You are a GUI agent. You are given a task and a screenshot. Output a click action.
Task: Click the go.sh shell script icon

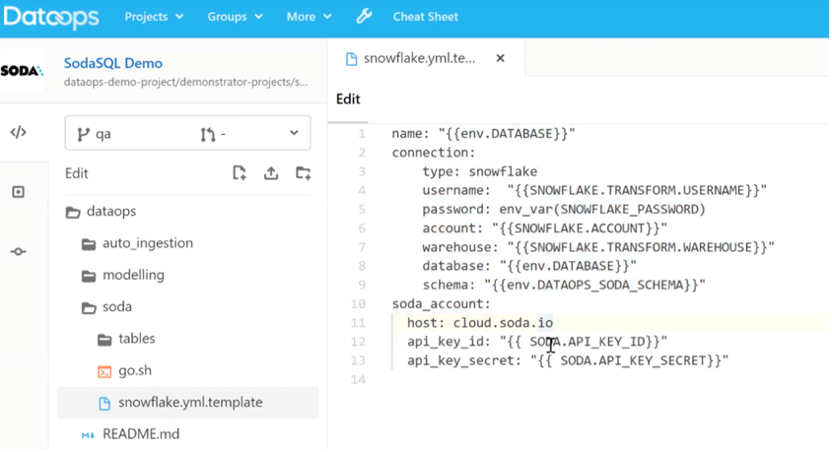104,372
